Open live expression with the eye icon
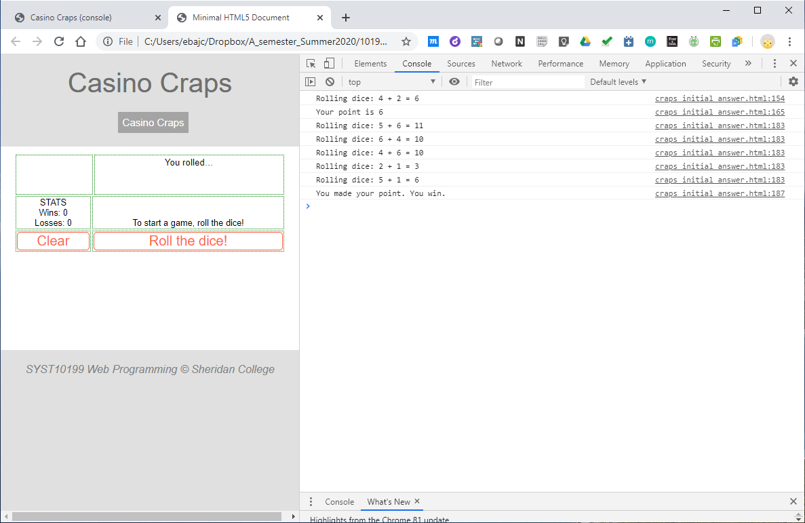805x523 pixels. tap(454, 81)
